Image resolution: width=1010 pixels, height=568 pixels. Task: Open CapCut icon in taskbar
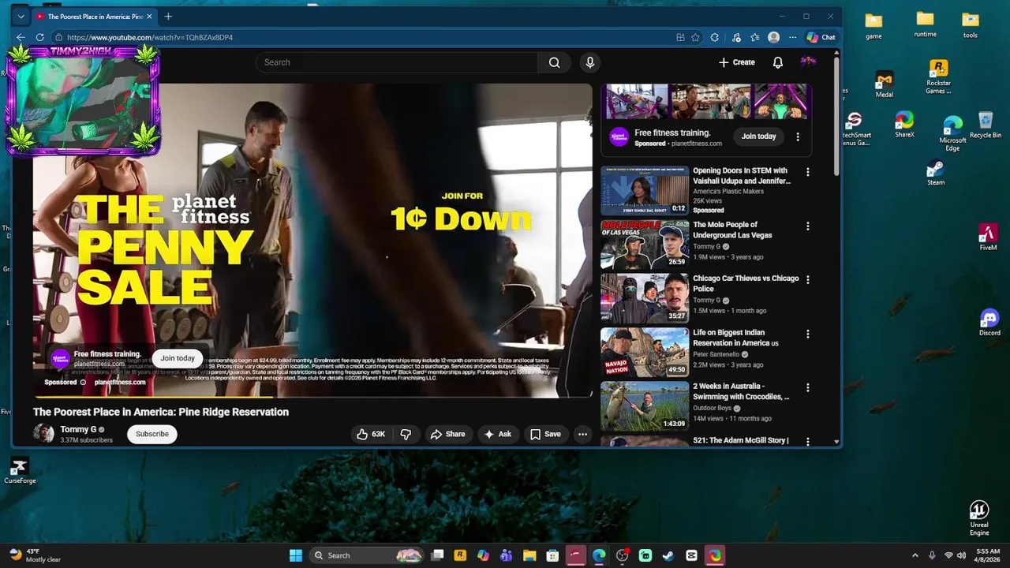point(692,555)
